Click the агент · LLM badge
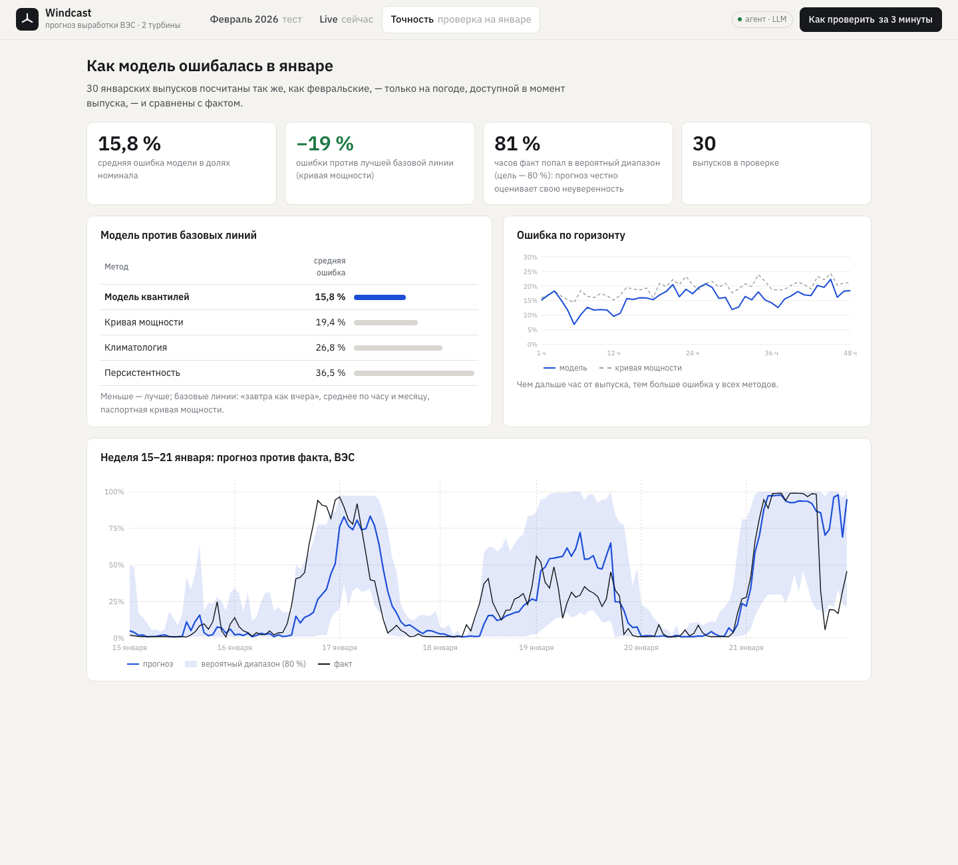 [762, 19]
